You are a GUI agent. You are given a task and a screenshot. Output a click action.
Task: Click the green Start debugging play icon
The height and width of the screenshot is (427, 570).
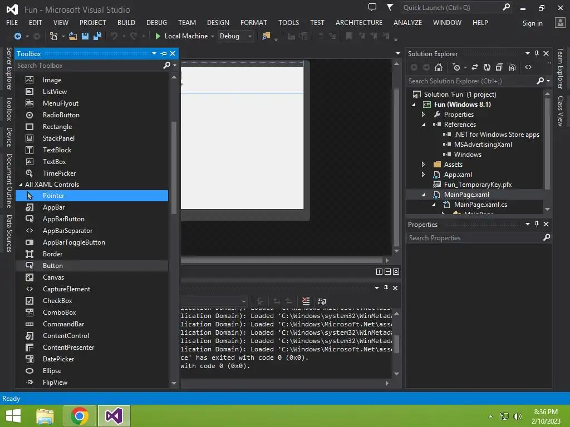coord(158,36)
